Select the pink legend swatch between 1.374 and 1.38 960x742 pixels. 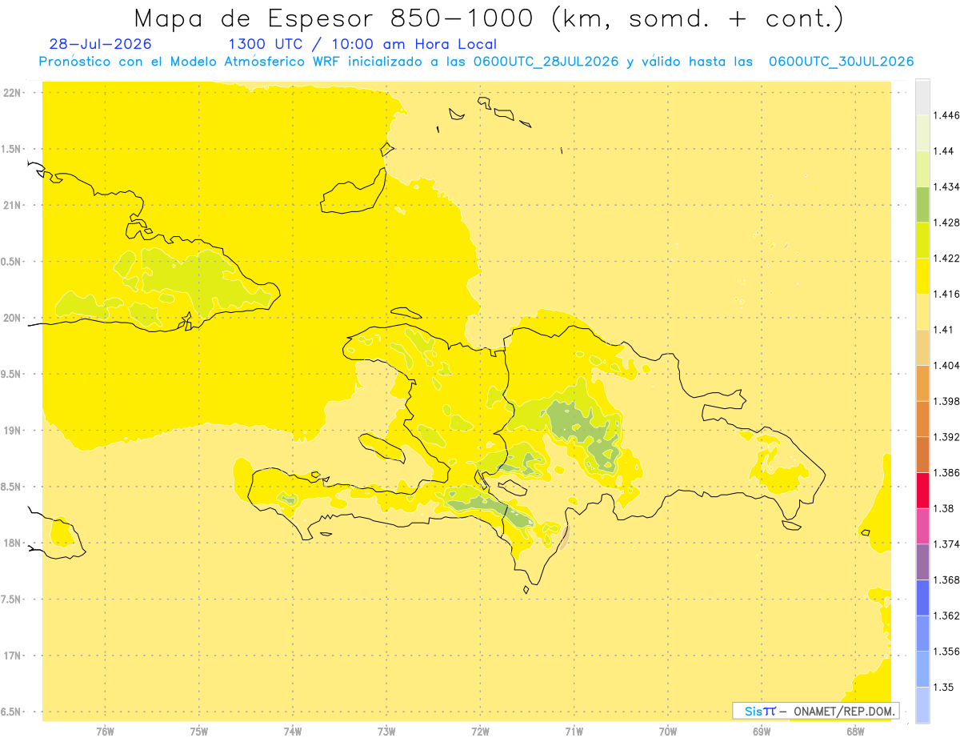pos(922,526)
